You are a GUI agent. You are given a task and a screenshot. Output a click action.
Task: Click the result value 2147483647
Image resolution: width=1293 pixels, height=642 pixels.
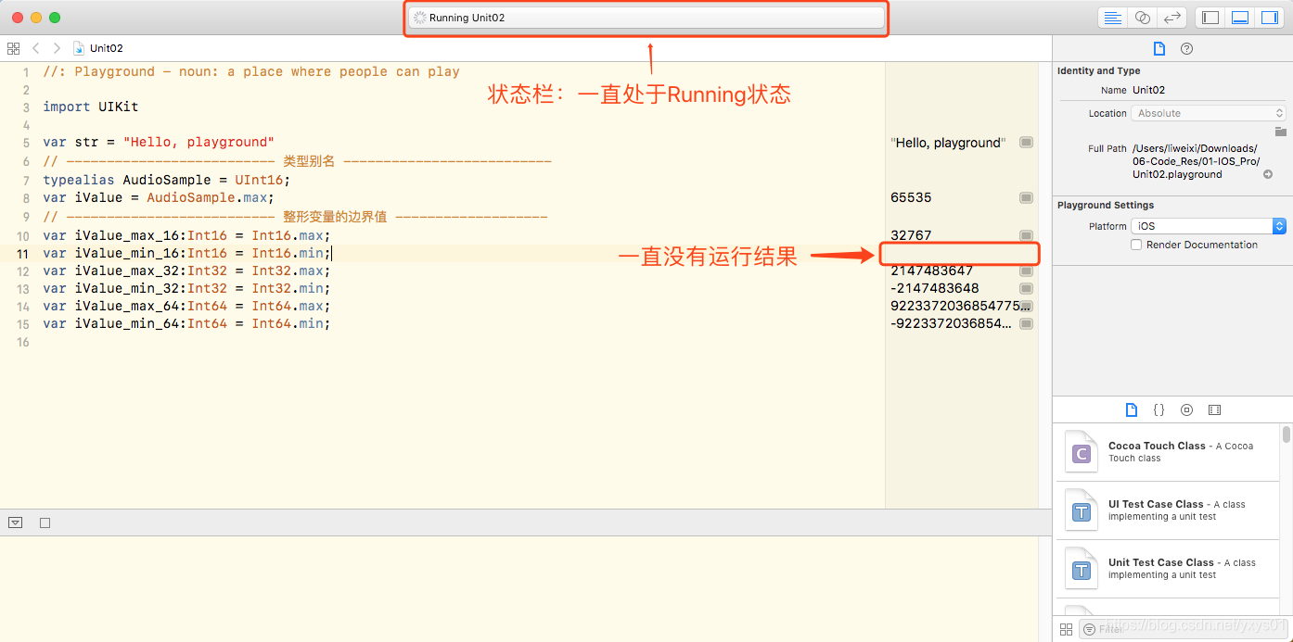point(931,271)
